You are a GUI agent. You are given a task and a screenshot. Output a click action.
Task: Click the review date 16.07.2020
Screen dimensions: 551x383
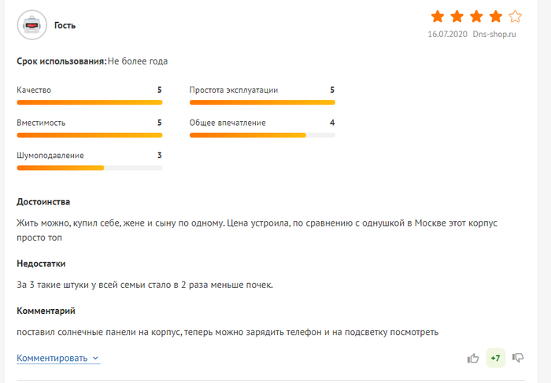point(447,35)
